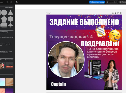Select the woman in plaid jacket image
The image size is (126, 93).
(x=111, y=75)
